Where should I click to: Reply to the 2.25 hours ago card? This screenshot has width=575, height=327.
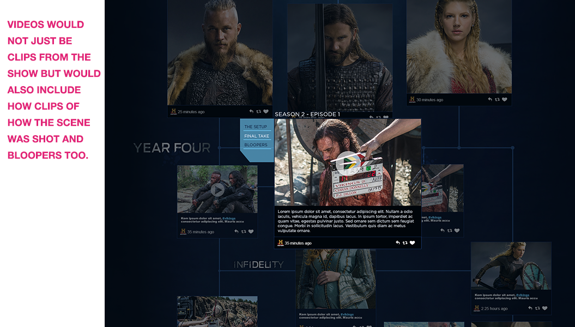530,308
